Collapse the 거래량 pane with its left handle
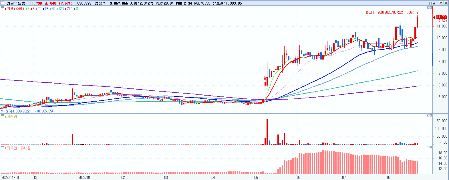 [x=2, y=115]
